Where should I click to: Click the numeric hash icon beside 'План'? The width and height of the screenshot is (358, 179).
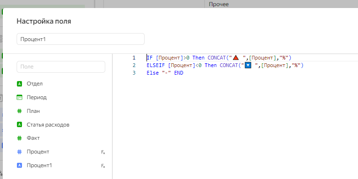point(19,111)
